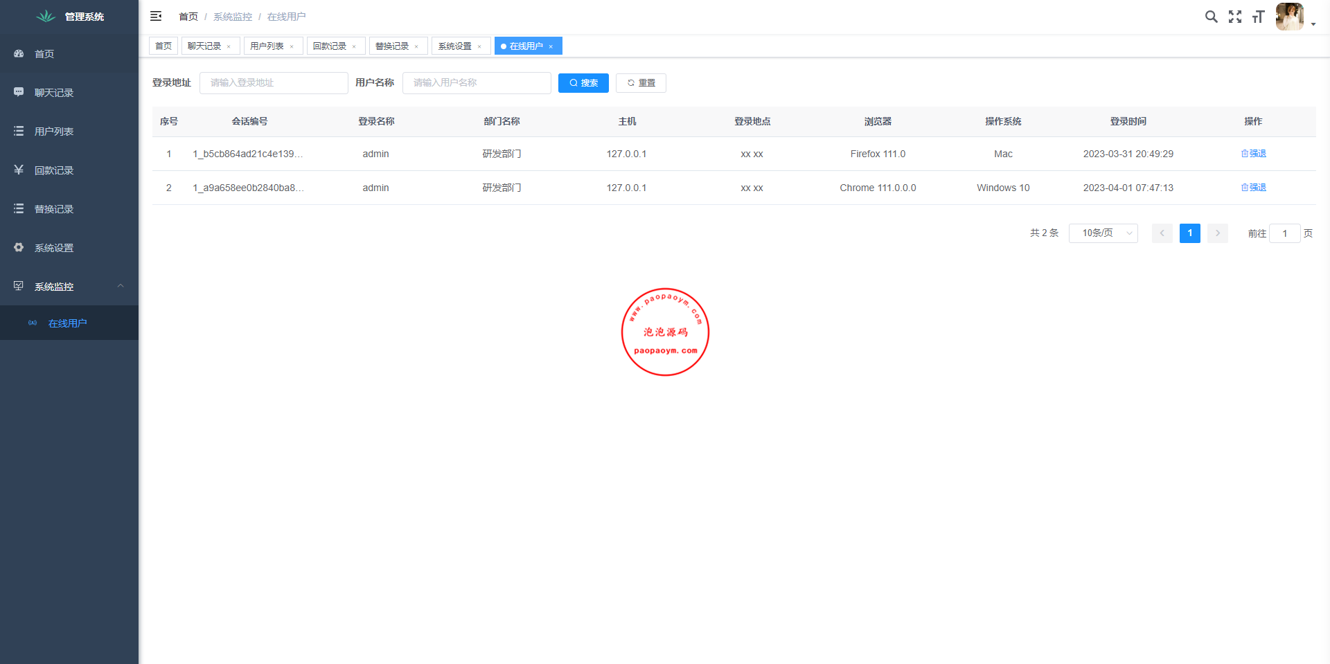Go to 回款记录 sidebar item

[x=54, y=170]
